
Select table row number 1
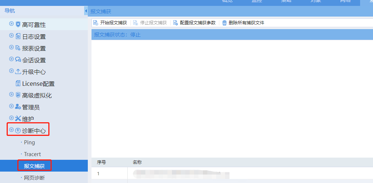click(x=98, y=174)
